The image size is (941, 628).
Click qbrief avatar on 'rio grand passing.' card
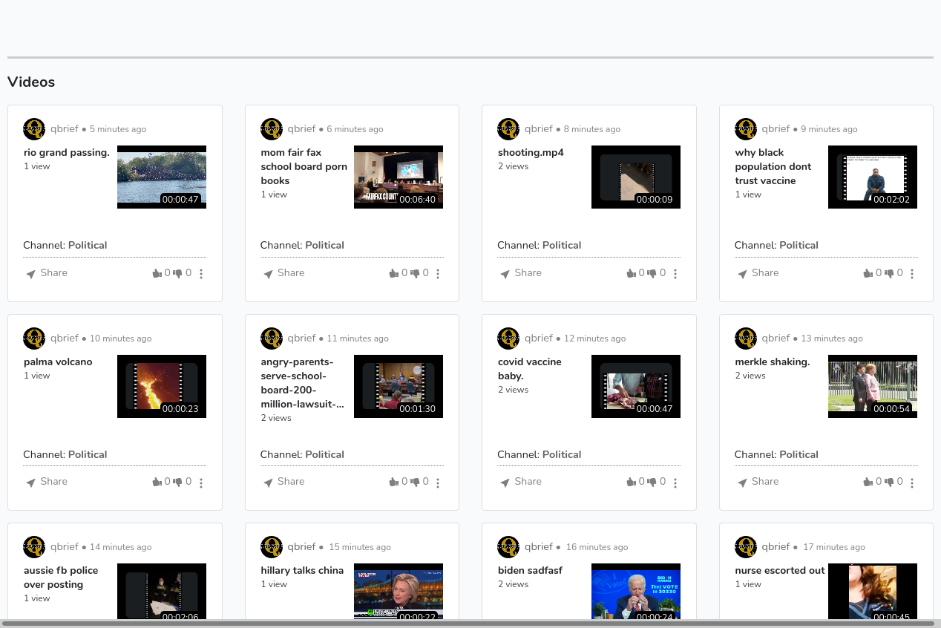pyautogui.click(x=34, y=129)
